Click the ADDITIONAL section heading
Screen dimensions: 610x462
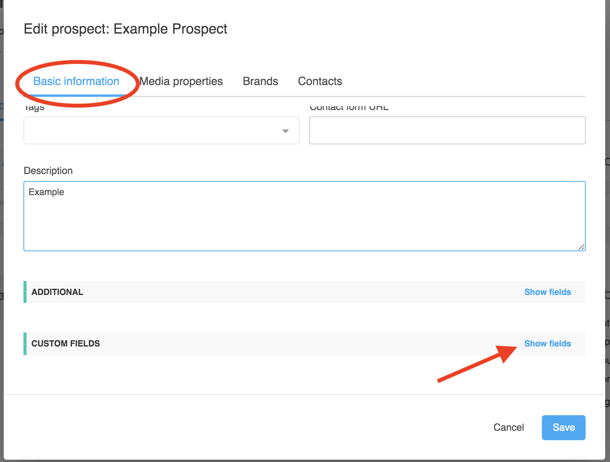57,292
